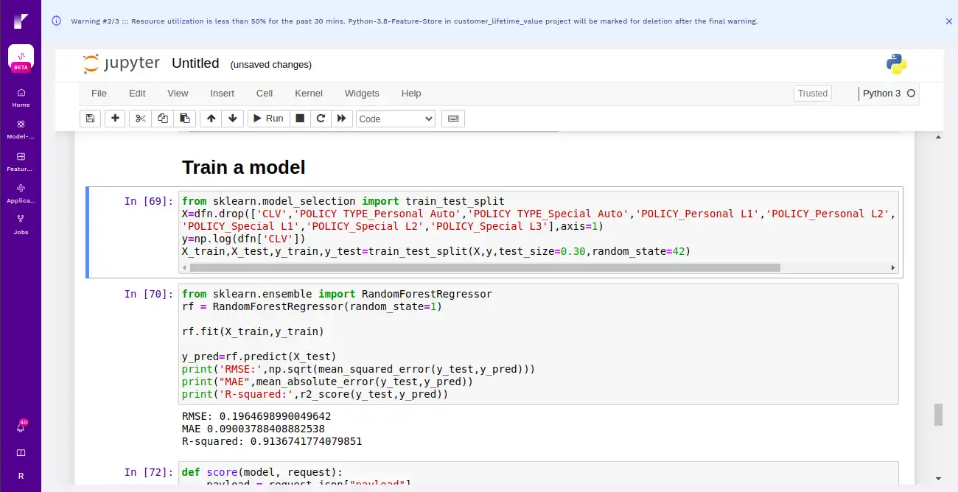Click the def score(model, request) line
958x492 pixels.
coord(262,472)
